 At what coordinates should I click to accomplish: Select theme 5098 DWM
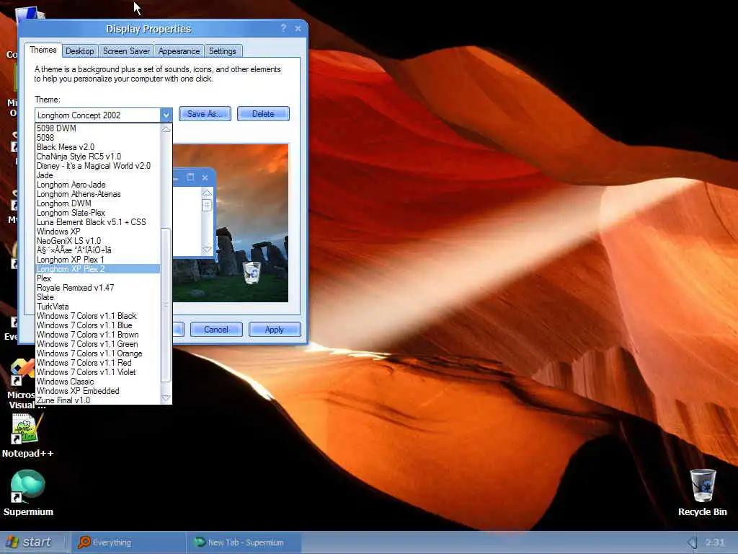(98, 128)
